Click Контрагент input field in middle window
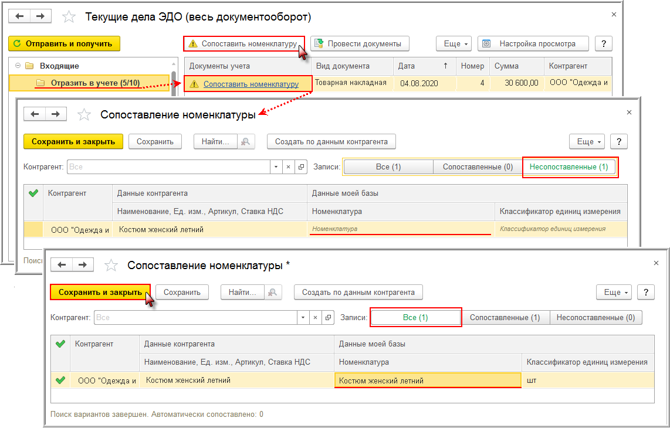This screenshot has height=428, width=670. click(168, 167)
